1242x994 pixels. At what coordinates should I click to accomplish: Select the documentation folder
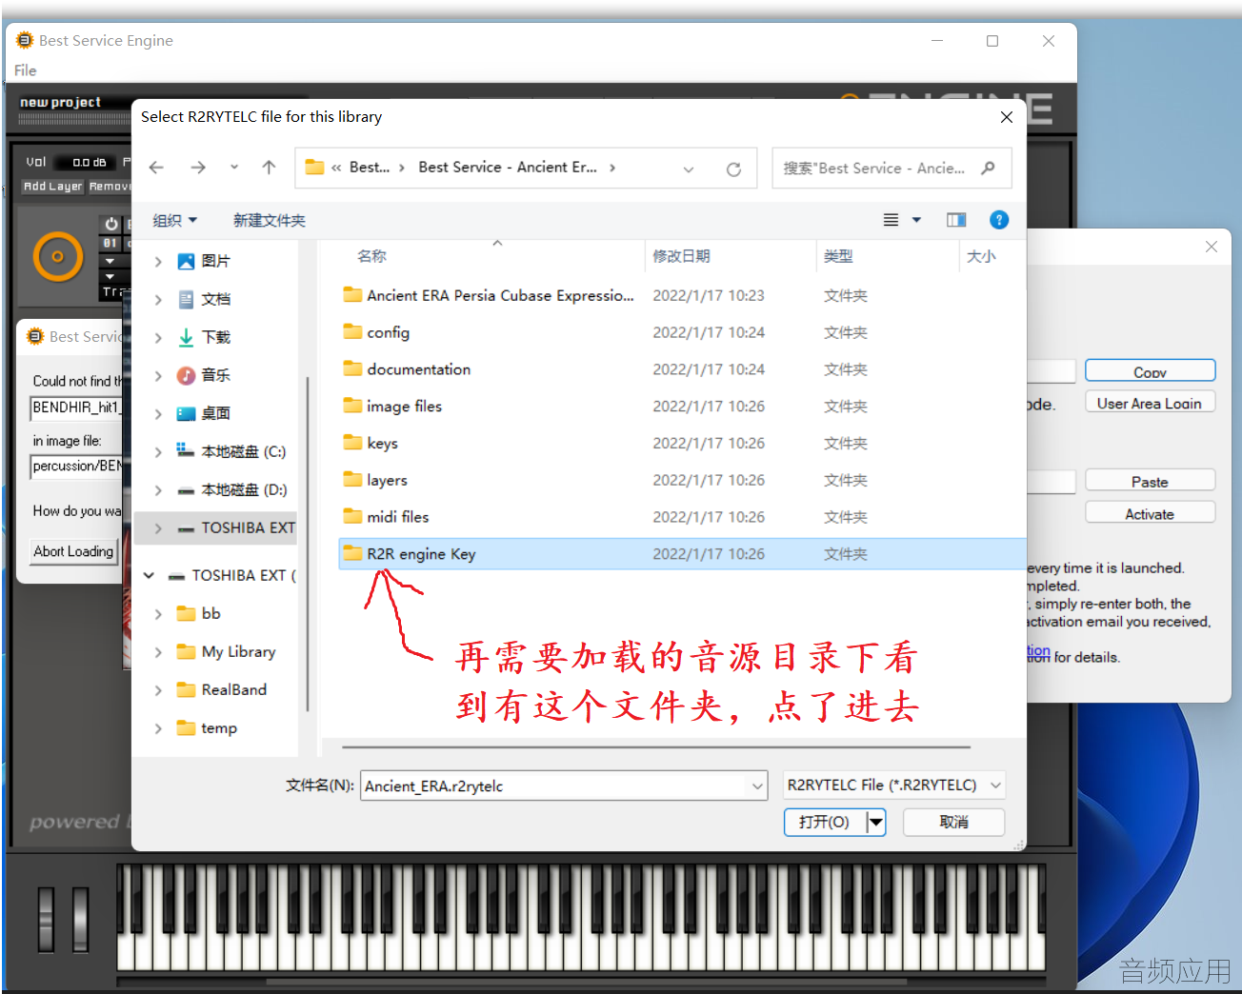point(407,369)
